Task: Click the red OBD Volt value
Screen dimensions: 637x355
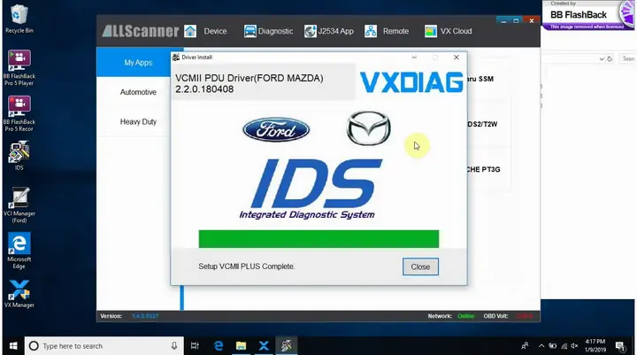Action: tap(525, 316)
